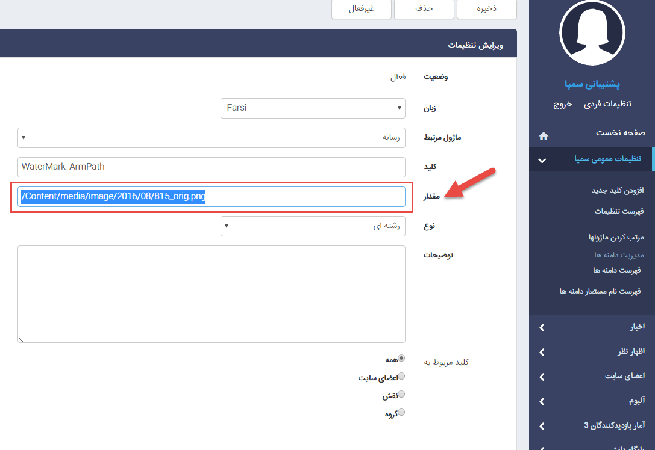Click the home icon beside صفحه نخست
The width and height of the screenshot is (655, 450).
pyautogui.click(x=543, y=136)
